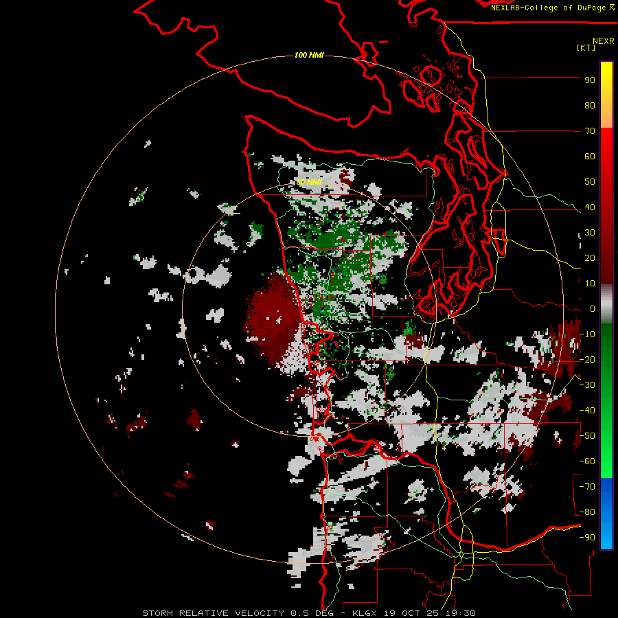
Task: Click the 0.5 DEG elevation angle text
Action: (x=312, y=613)
